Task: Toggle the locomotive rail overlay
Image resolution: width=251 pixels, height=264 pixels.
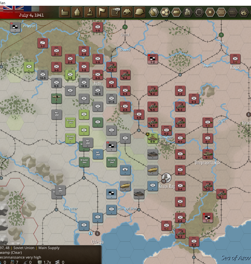Action: (176, 12)
